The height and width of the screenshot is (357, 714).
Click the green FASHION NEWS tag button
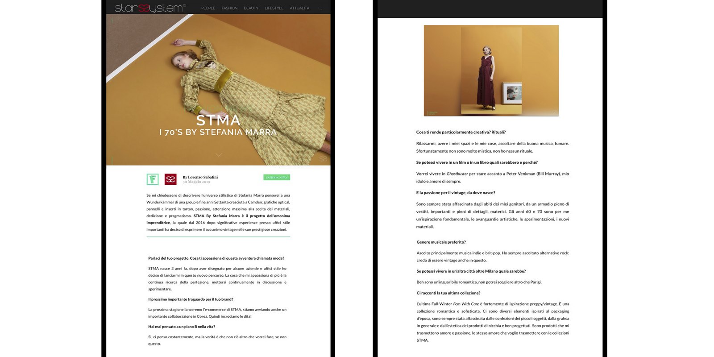(277, 177)
